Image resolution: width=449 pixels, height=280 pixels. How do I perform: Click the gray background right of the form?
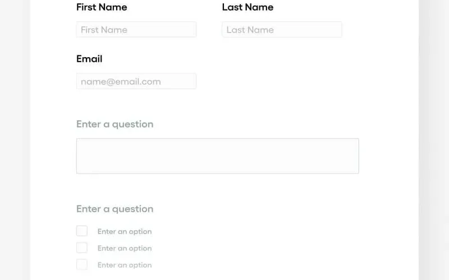[x=435, y=140]
